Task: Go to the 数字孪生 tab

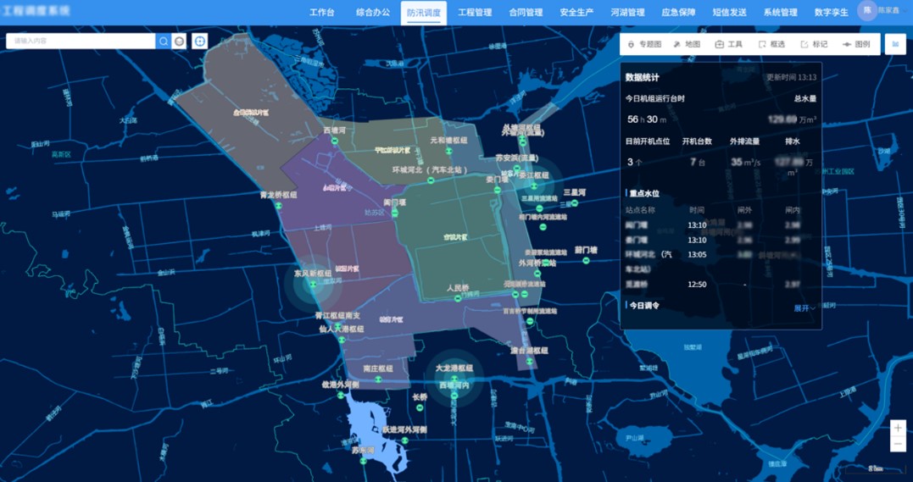Action: tap(831, 13)
